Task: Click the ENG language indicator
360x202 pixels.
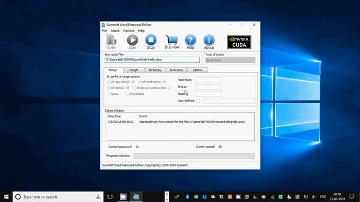Action: (323, 197)
